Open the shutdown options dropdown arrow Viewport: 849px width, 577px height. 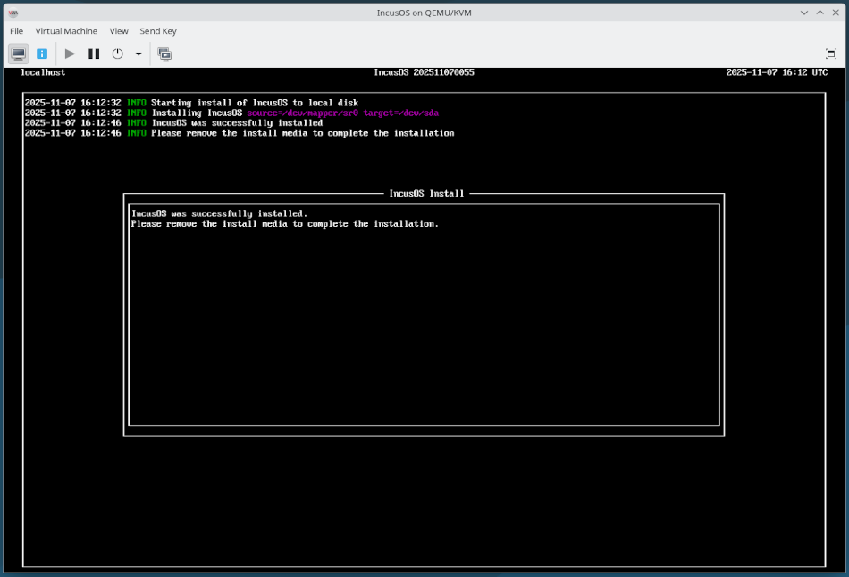(138, 54)
